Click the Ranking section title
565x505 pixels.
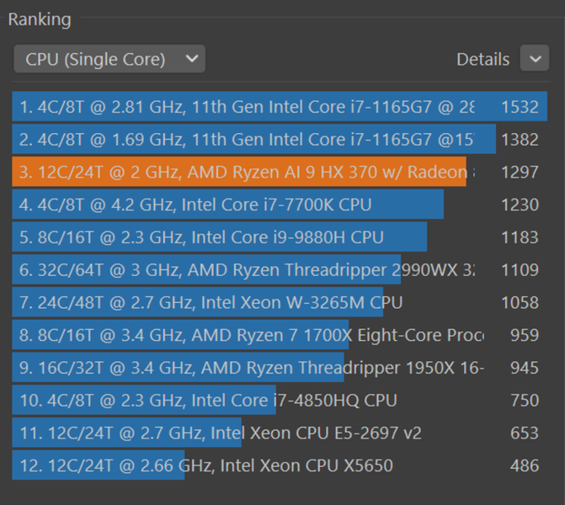[x=40, y=19]
